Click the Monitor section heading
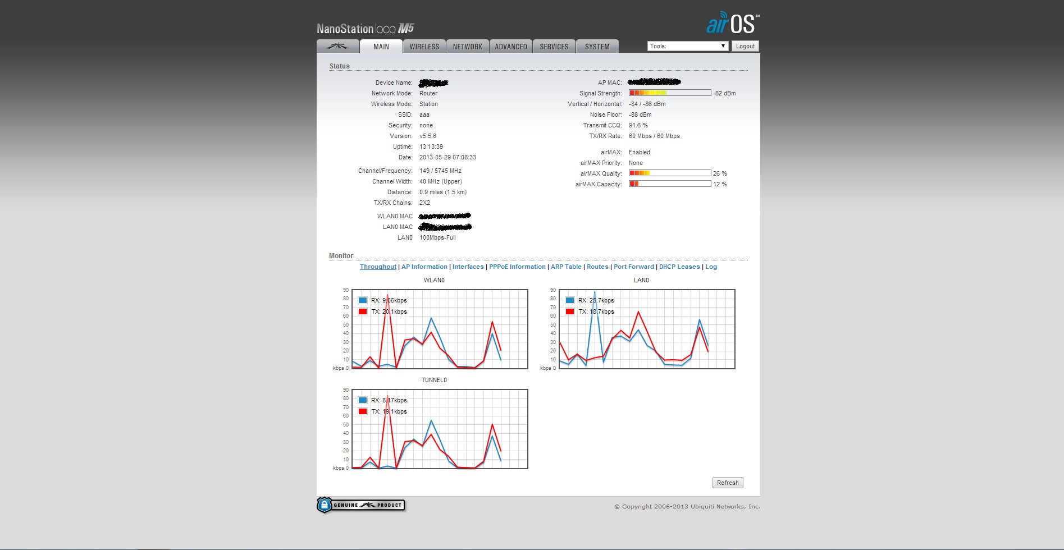The width and height of the screenshot is (1064, 550). pos(341,256)
